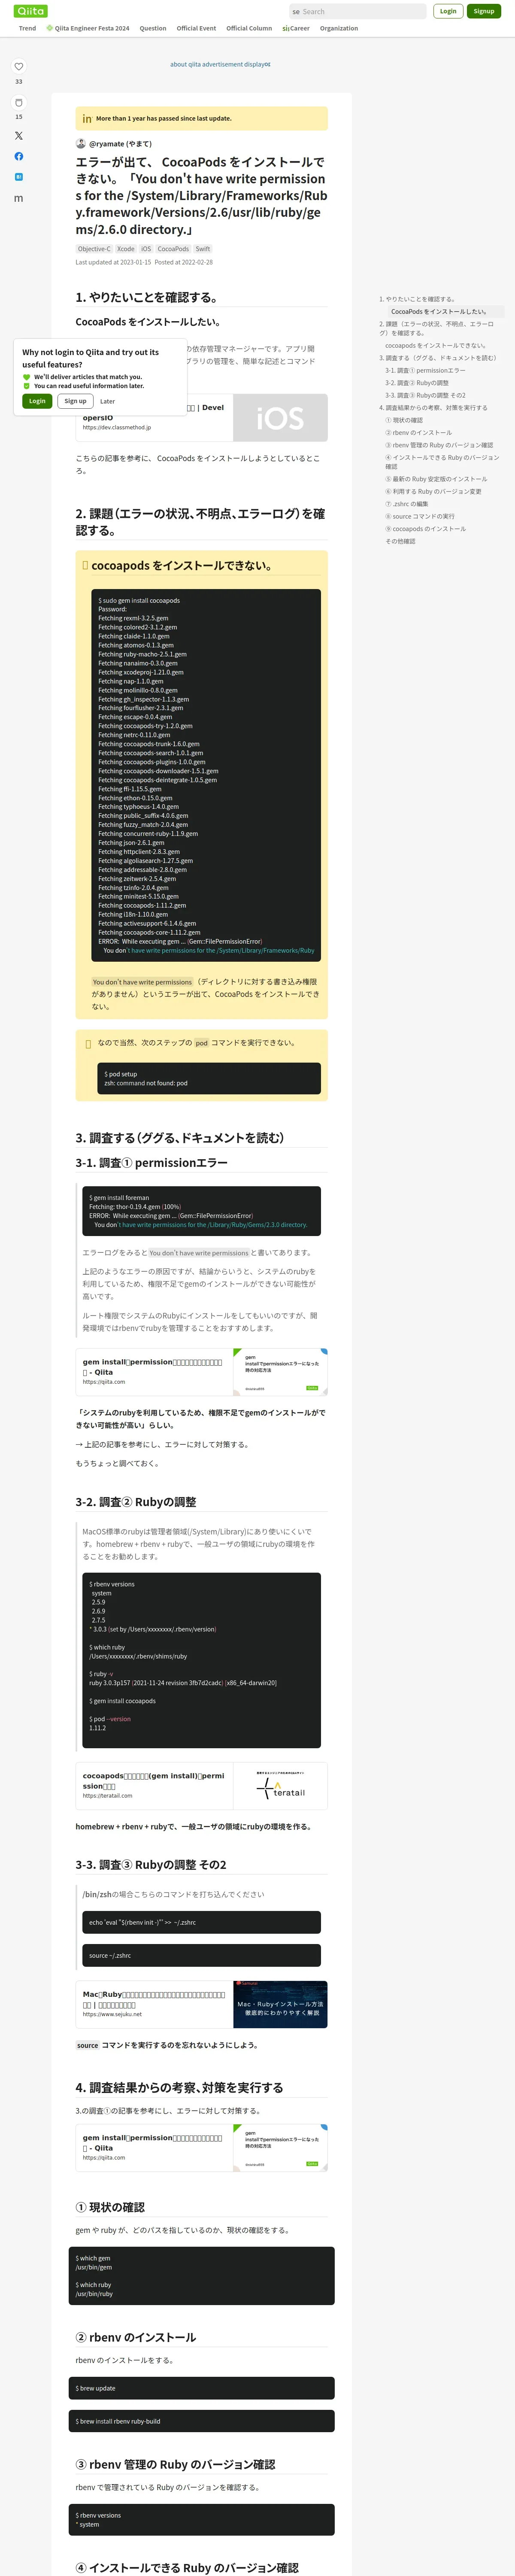
Task: Jump to TOC '⑧ source コマンドの実行'
Action: coord(420,516)
